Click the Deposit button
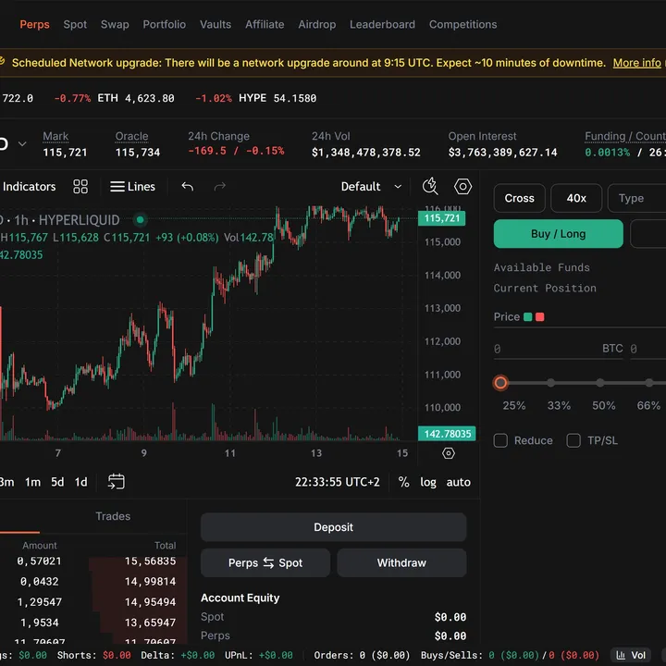The height and width of the screenshot is (666, 666). [333, 527]
